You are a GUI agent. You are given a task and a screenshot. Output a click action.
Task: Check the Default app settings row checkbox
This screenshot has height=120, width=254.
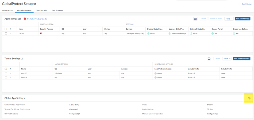coord(6,33)
